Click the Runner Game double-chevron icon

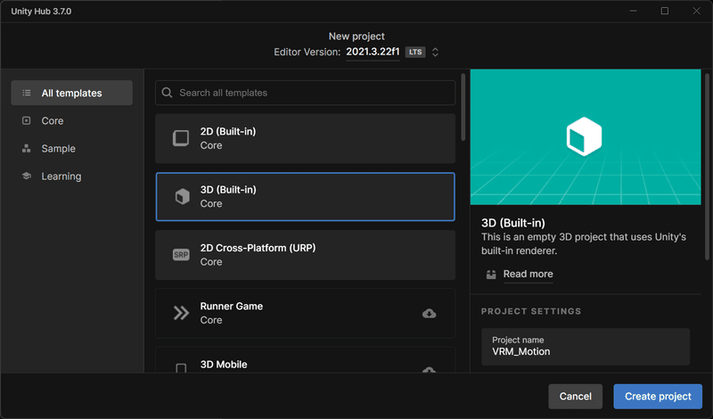coord(181,313)
